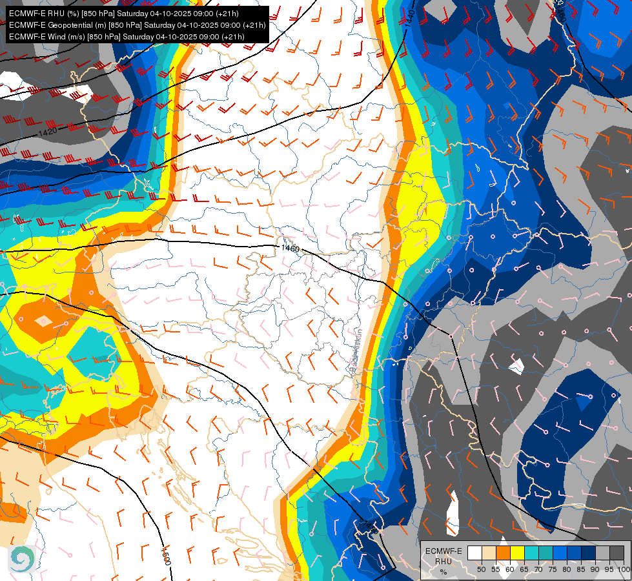Viewport: 632px width, 581px height.
Task: Click the ECMWF-E Geopotential (m) header line
Action: pos(137,25)
